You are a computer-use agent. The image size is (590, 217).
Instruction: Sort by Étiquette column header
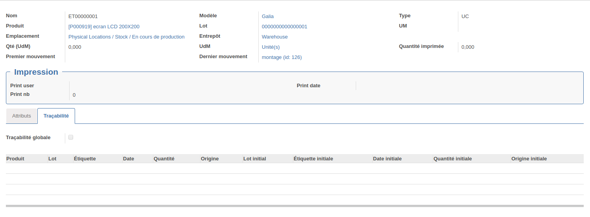coord(97,159)
